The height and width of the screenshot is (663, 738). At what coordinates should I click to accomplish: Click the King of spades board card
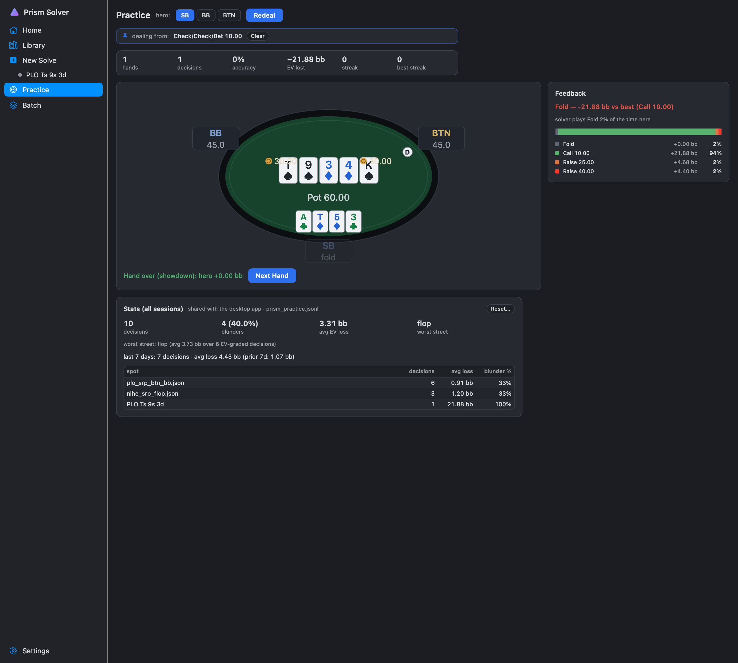[369, 171]
